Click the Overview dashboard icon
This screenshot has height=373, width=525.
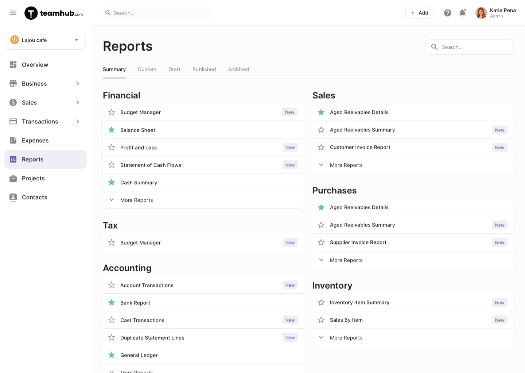click(13, 64)
